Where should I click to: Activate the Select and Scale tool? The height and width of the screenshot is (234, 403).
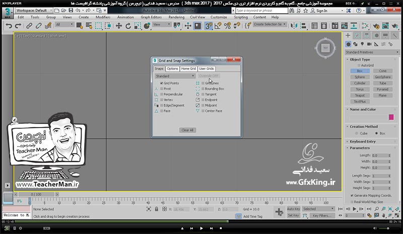pyautogui.click(x=138, y=26)
